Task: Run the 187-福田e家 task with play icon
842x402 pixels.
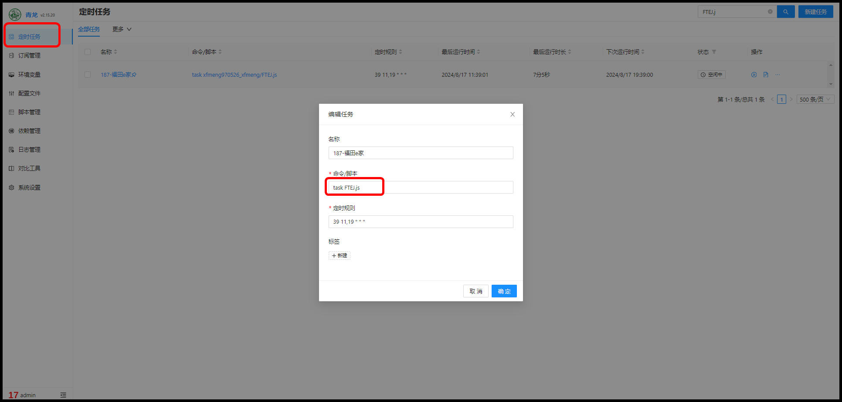Action: (x=754, y=75)
